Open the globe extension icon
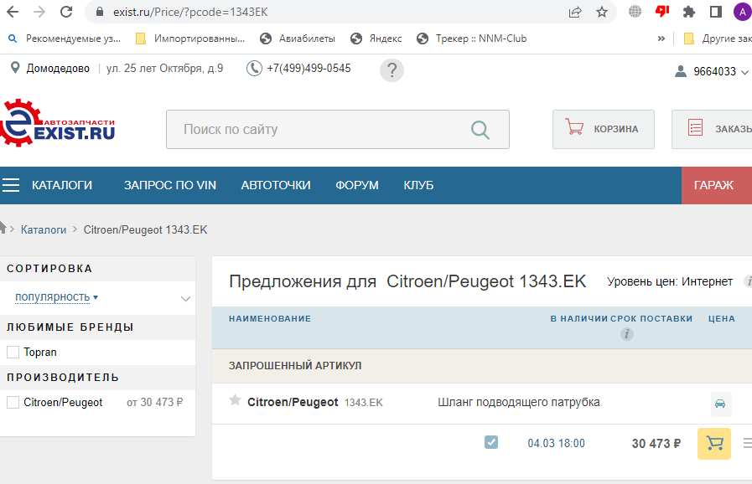Image resolution: width=752 pixels, height=484 pixels. tap(635, 12)
